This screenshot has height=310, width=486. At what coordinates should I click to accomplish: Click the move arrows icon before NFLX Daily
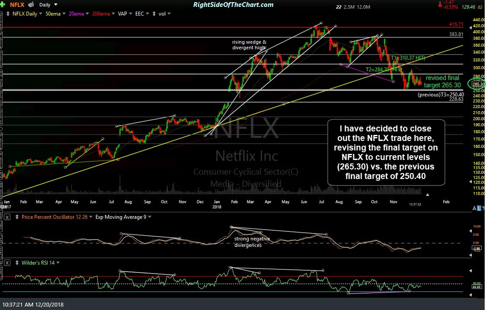[8, 14]
